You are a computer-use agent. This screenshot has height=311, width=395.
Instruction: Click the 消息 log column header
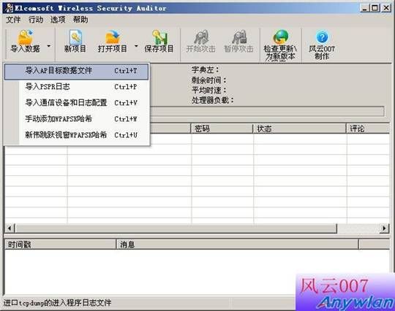237,244
